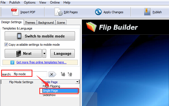Click into the Search input field

(x=30, y=74)
